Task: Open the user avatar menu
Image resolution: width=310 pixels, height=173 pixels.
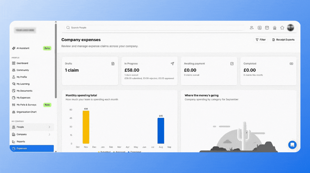Action: click(291, 28)
